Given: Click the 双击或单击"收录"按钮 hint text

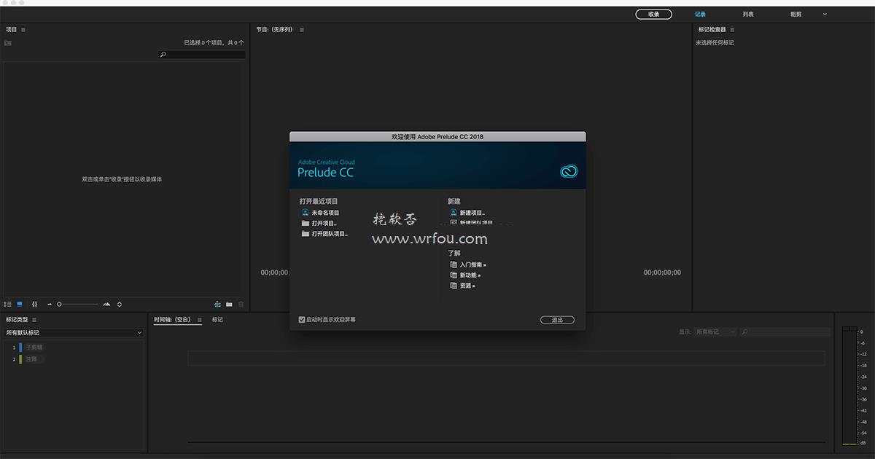Looking at the screenshot, I should [x=122, y=179].
